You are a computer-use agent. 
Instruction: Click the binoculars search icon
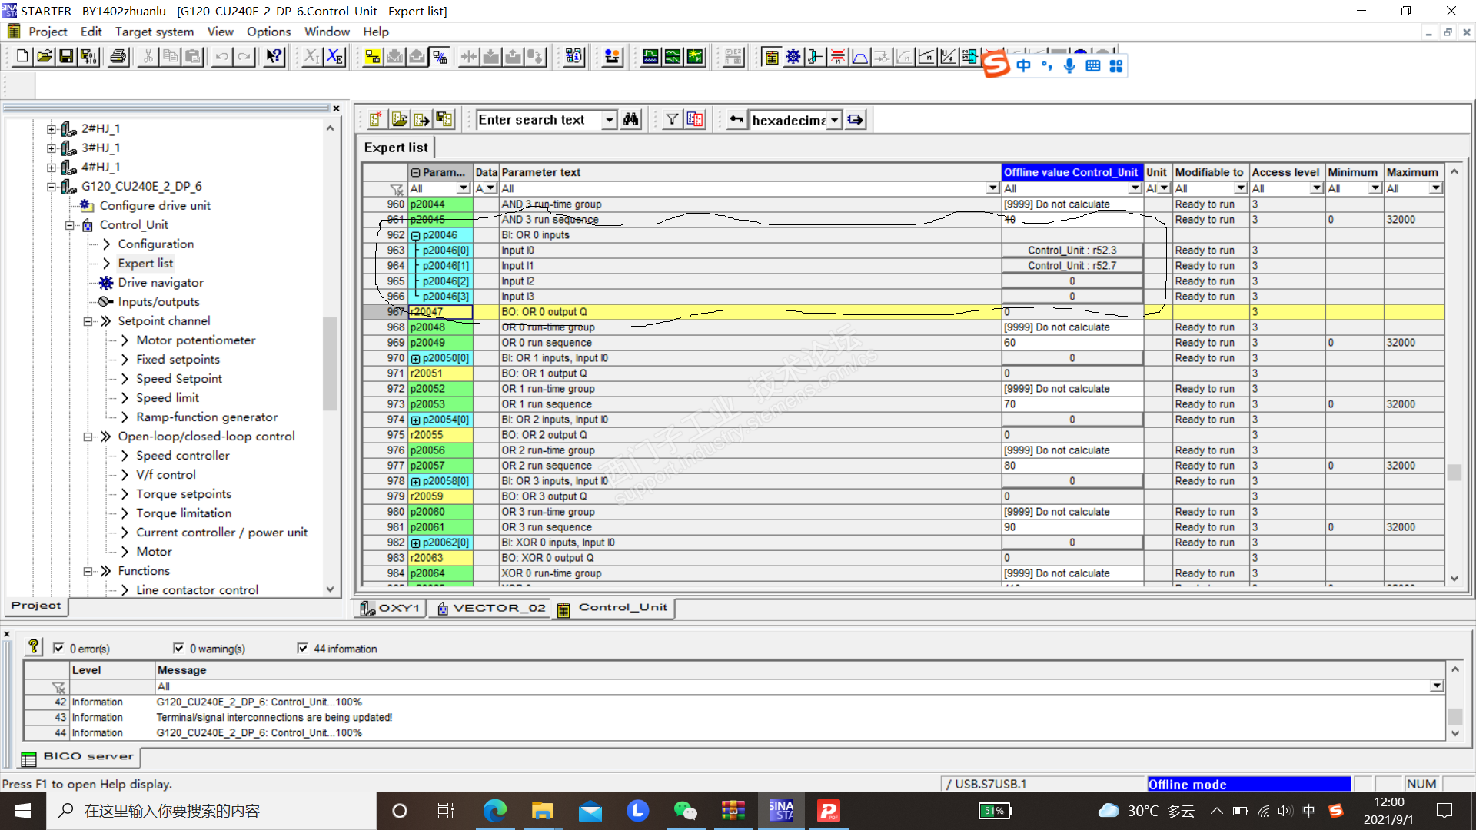click(631, 119)
